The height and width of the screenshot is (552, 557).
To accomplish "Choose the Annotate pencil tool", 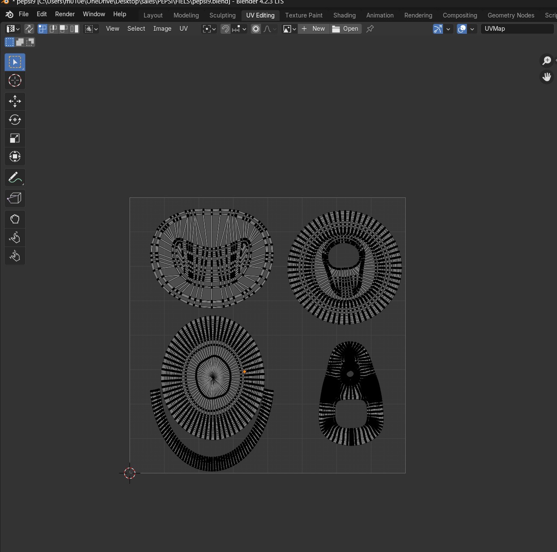I will coord(15,178).
